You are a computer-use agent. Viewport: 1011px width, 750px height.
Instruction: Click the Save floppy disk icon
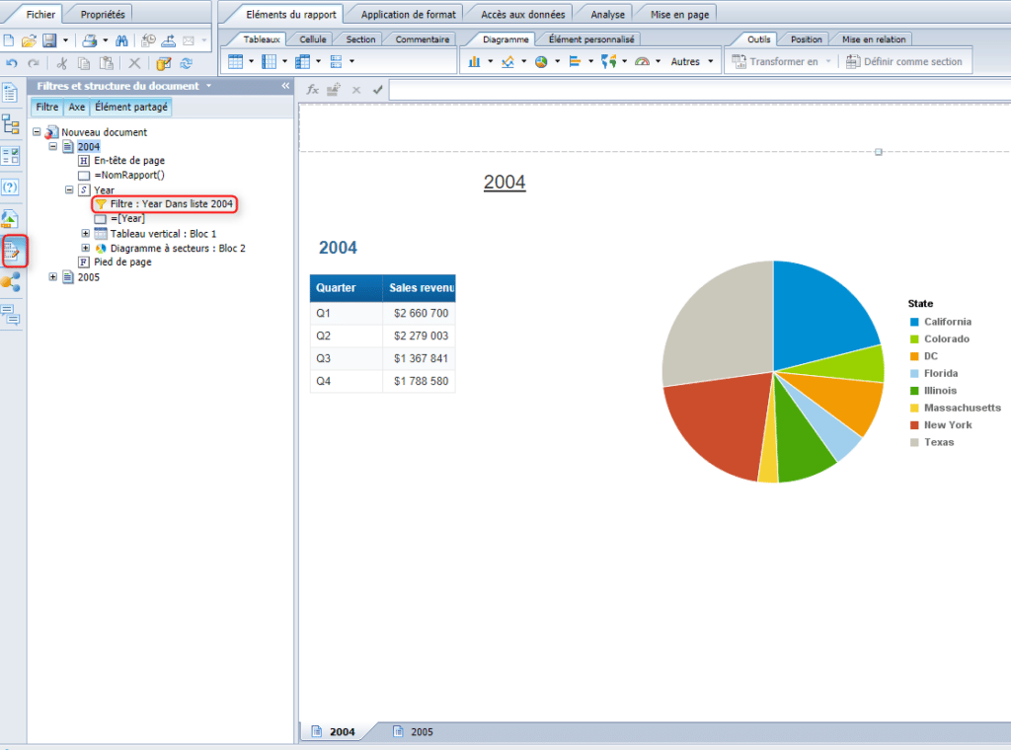pos(47,40)
